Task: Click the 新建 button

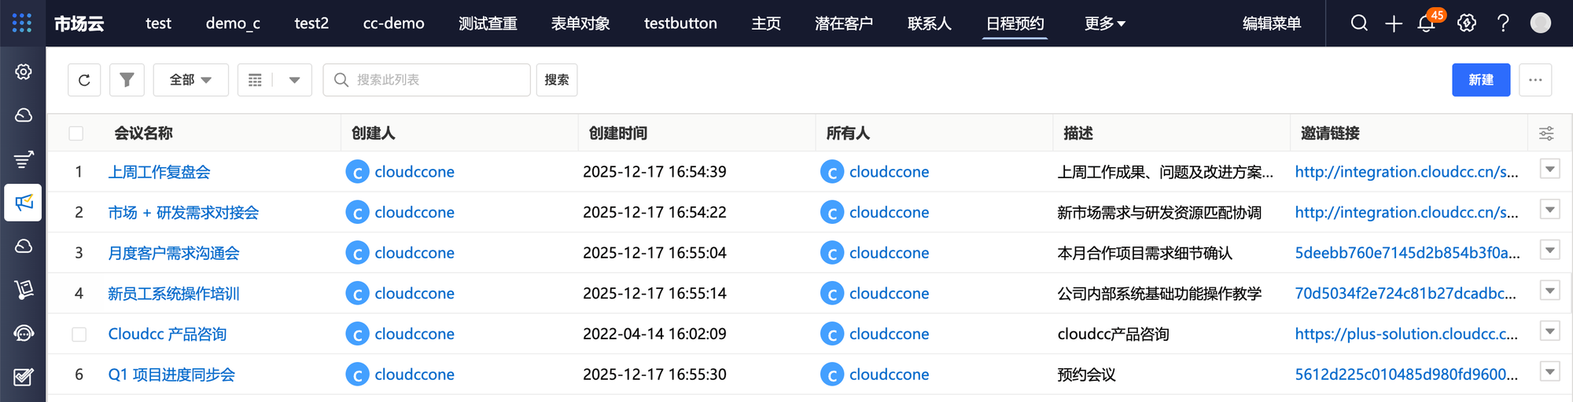Action: (x=1480, y=80)
